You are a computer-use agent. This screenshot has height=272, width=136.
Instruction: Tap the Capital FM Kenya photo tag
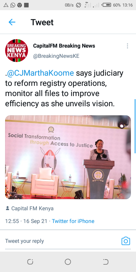click(x=32, y=208)
